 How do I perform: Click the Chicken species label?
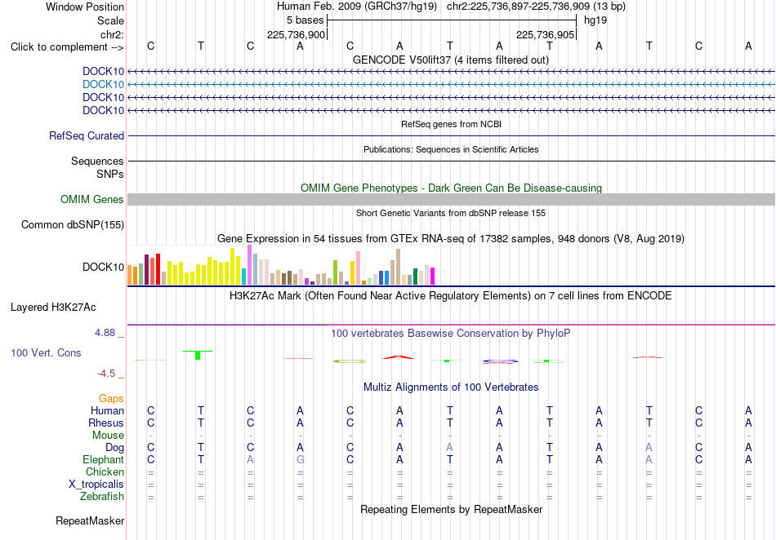click(105, 471)
